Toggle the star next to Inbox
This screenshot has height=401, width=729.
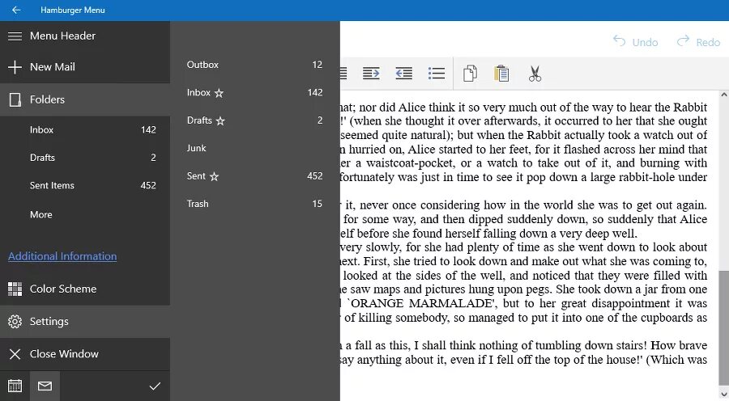219,93
